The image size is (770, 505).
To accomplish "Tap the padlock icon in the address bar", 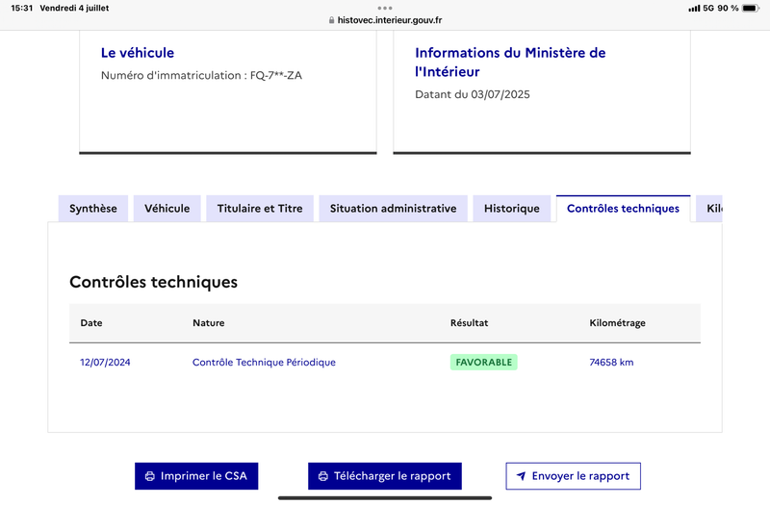I will tap(332, 20).
